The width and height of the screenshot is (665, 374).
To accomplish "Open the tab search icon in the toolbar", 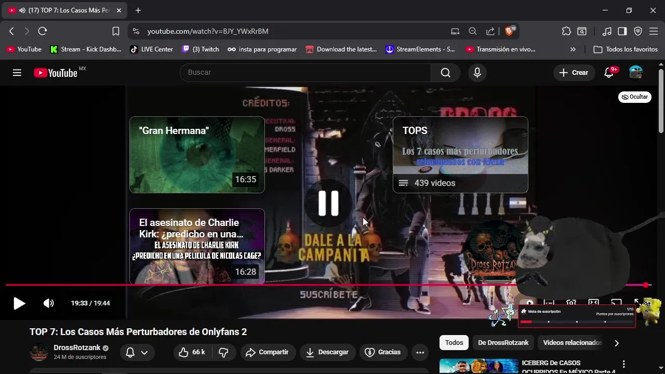I will (x=582, y=31).
